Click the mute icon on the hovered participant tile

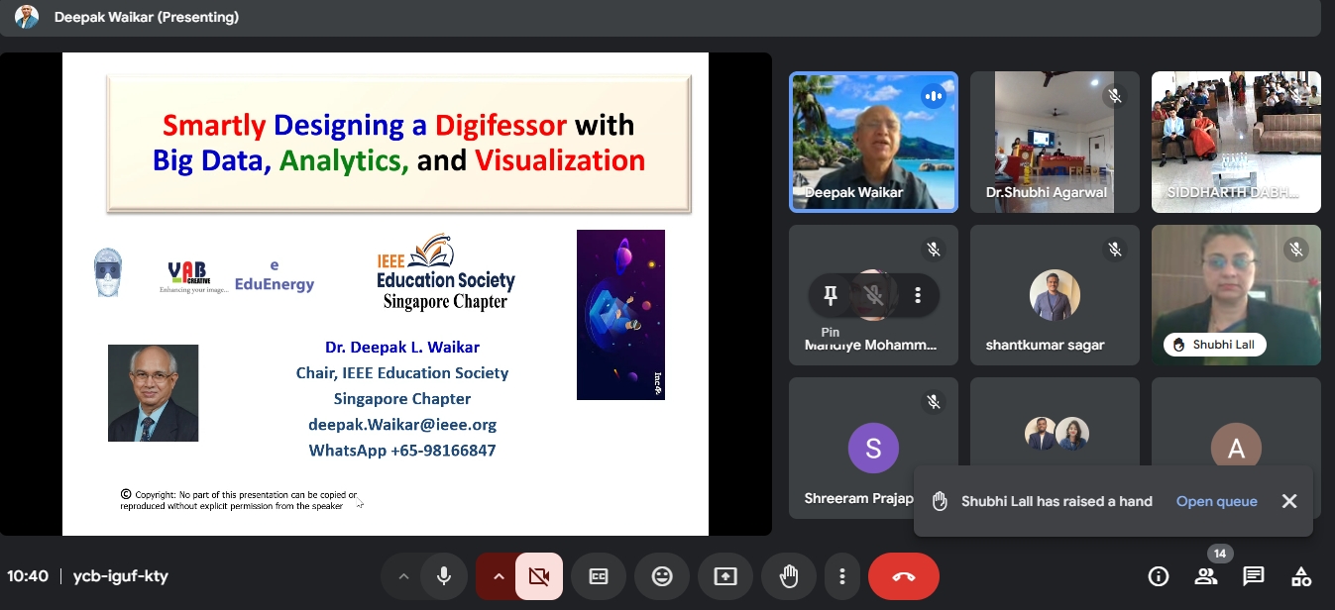coord(874,295)
